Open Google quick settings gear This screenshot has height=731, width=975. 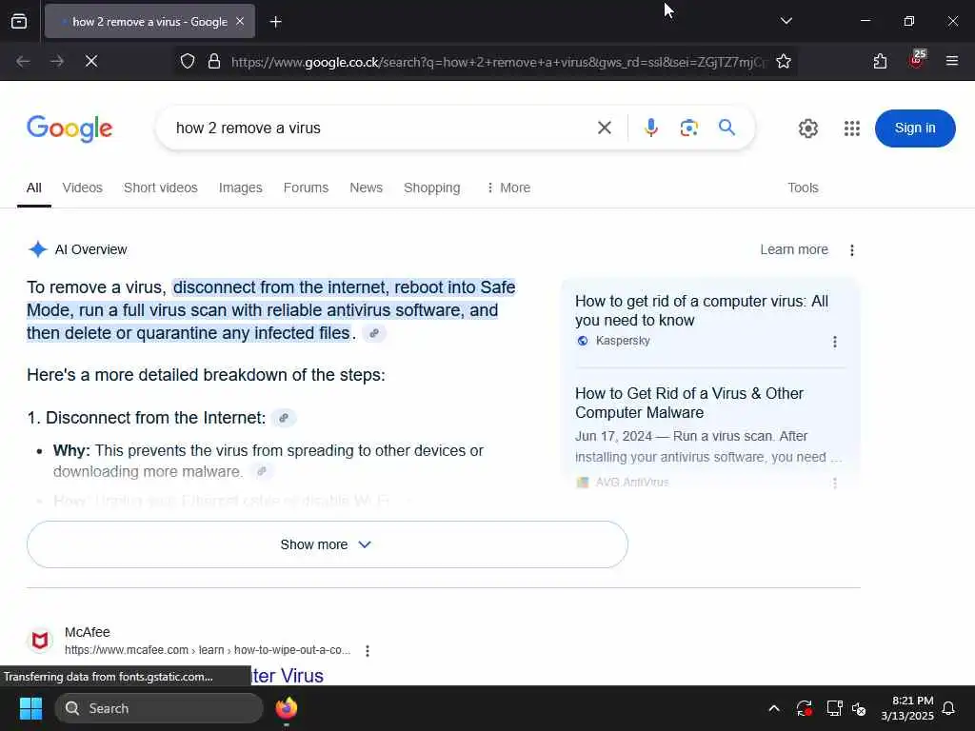click(x=807, y=128)
